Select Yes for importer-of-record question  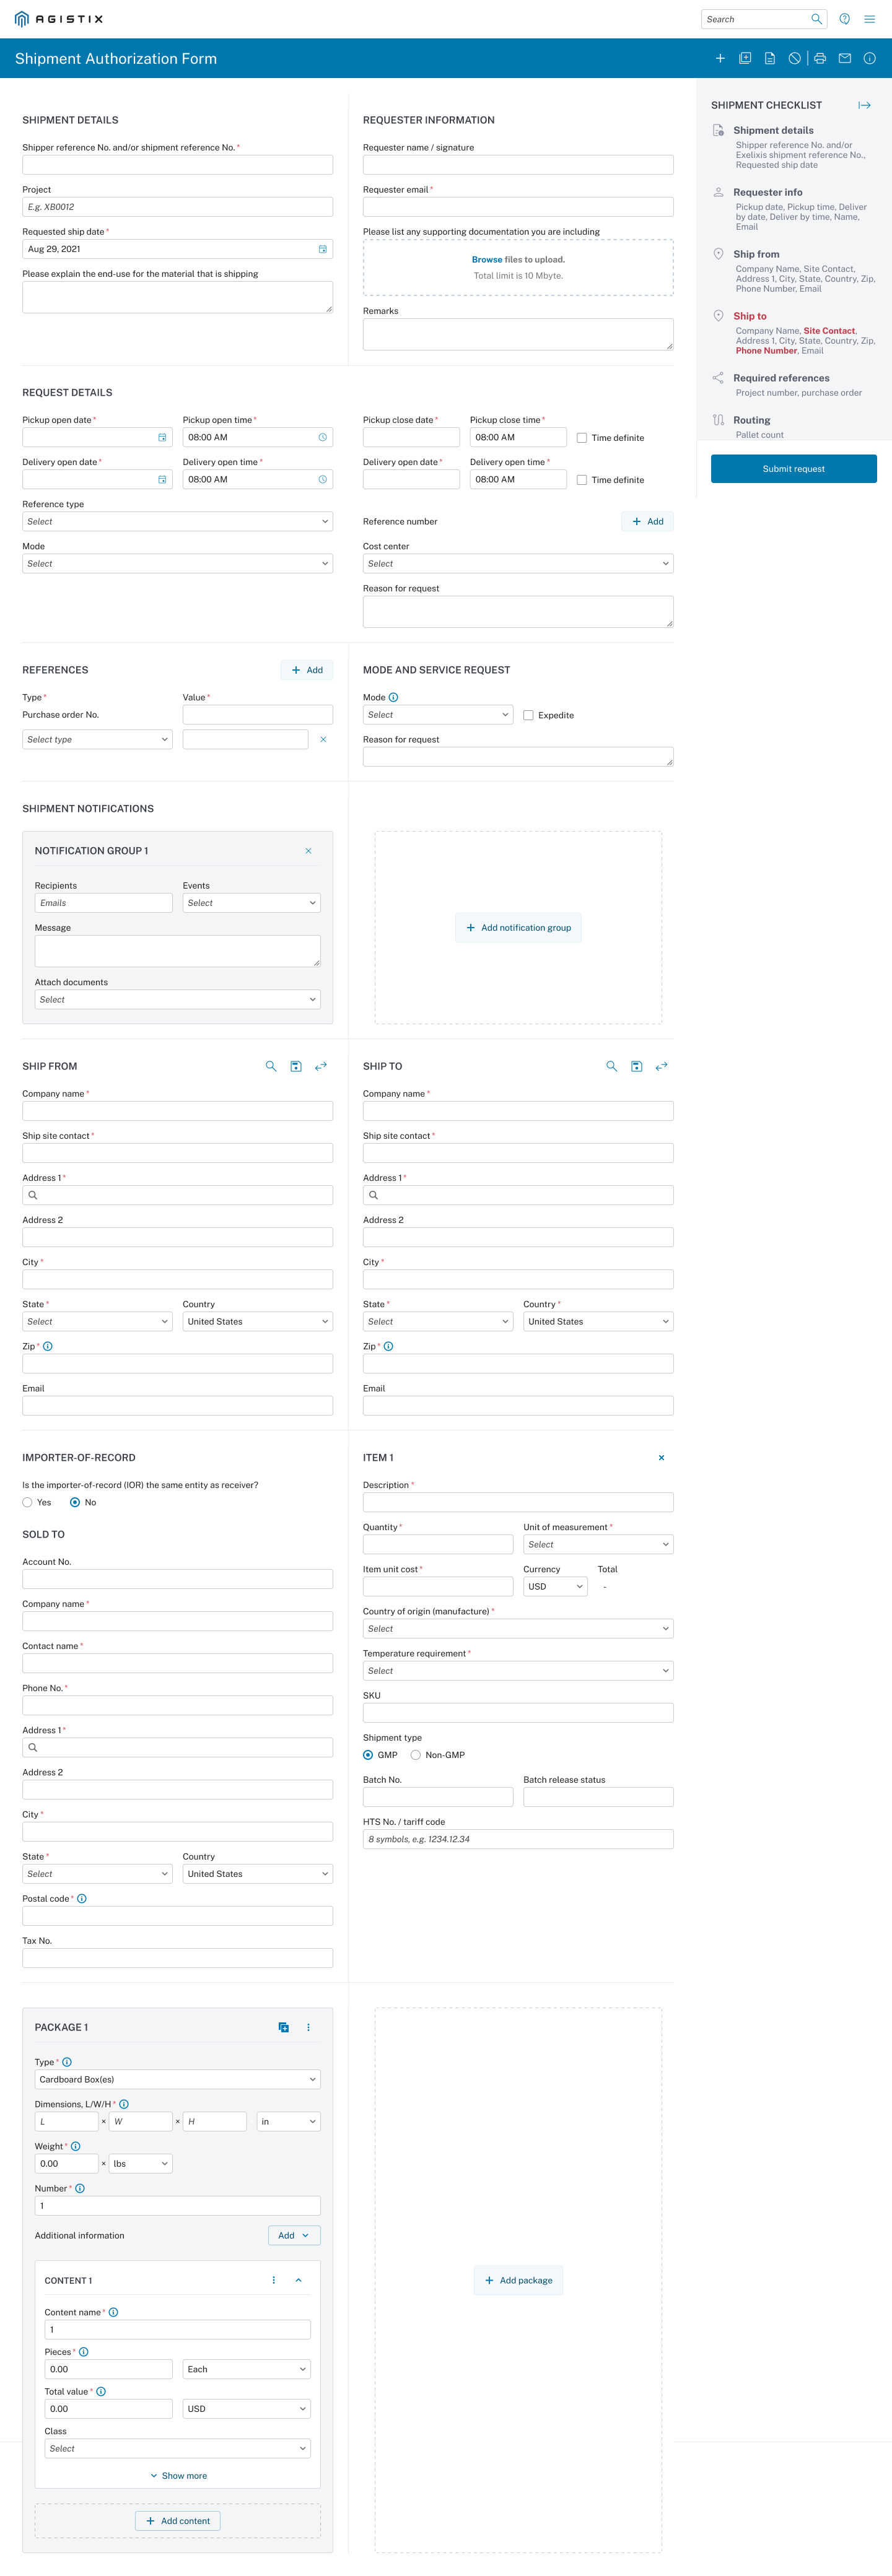pyautogui.click(x=28, y=1503)
